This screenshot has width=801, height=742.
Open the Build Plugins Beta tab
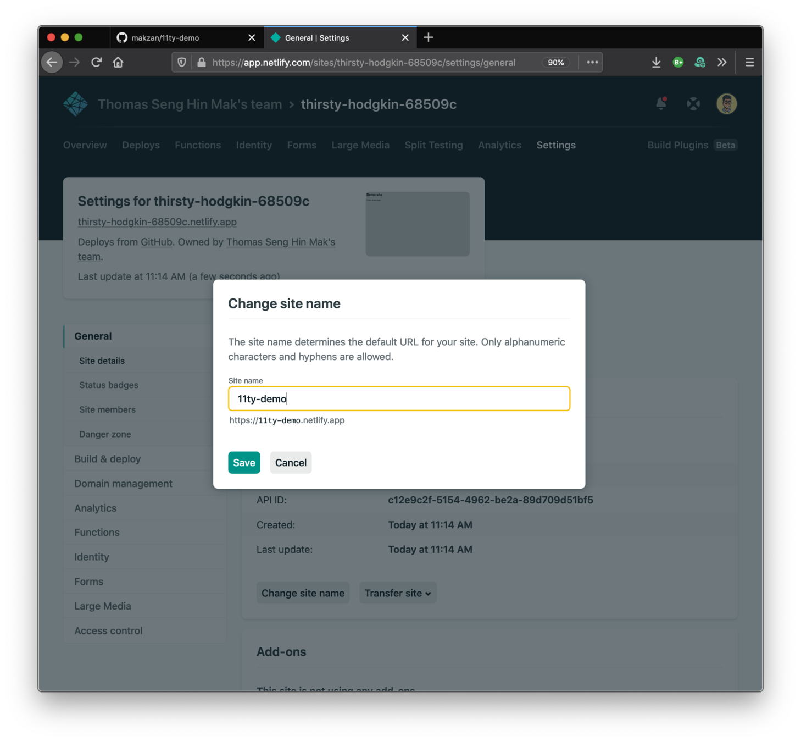click(692, 145)
